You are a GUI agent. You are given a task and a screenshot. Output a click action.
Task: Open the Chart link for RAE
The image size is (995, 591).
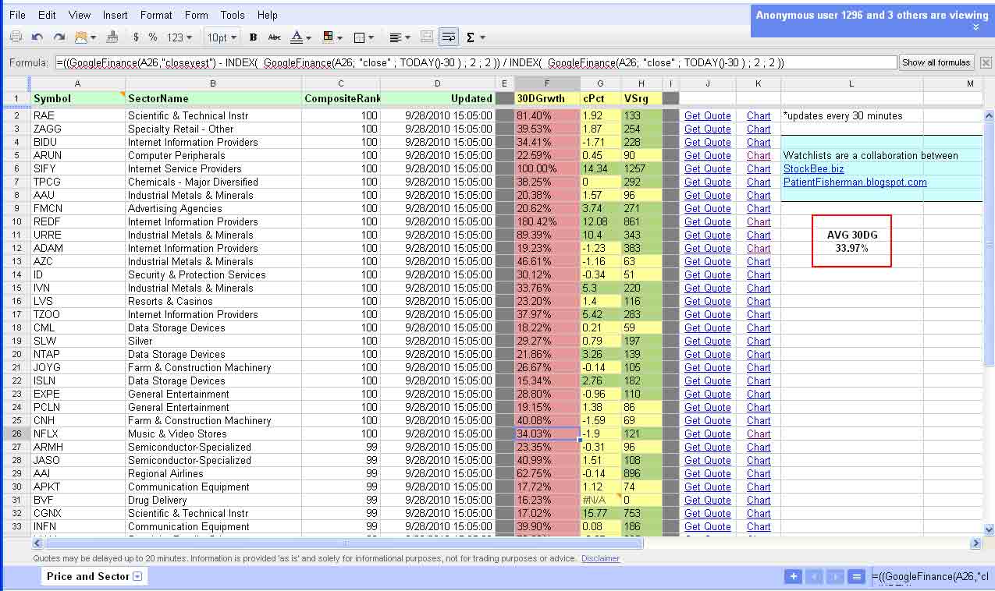coord(758,115)
